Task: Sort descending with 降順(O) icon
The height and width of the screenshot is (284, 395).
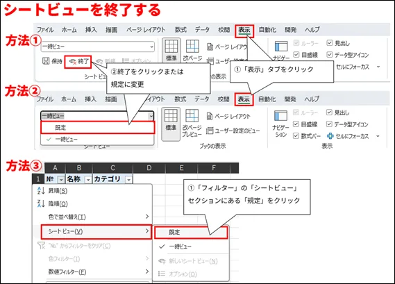Action: (41, 203)
